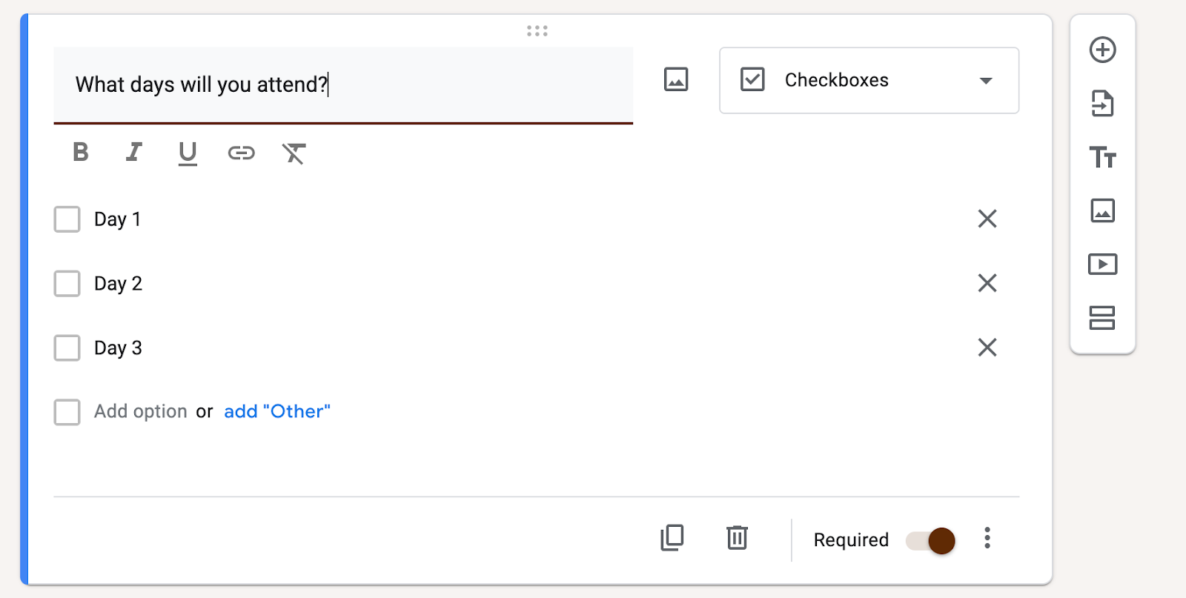Click the checkbox next to Day 1
Screen dimensions: 1186x598
(x=67, y=219)
